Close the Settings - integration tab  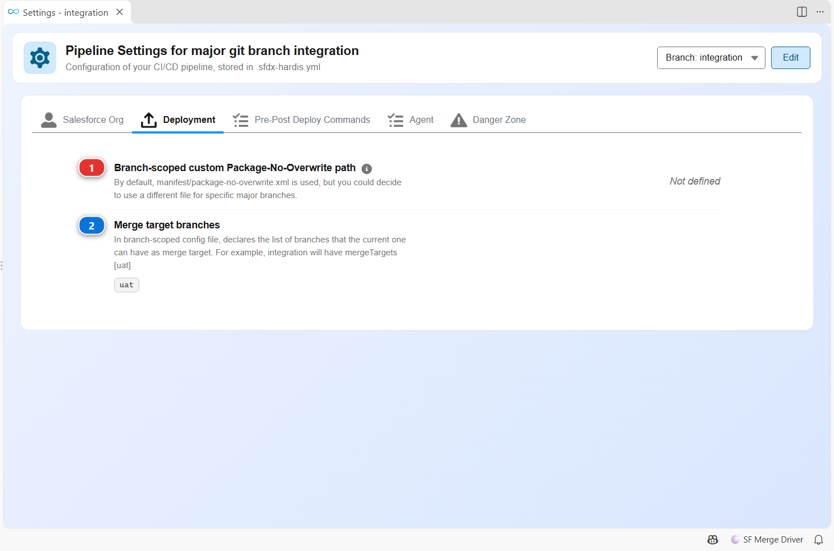120,12
